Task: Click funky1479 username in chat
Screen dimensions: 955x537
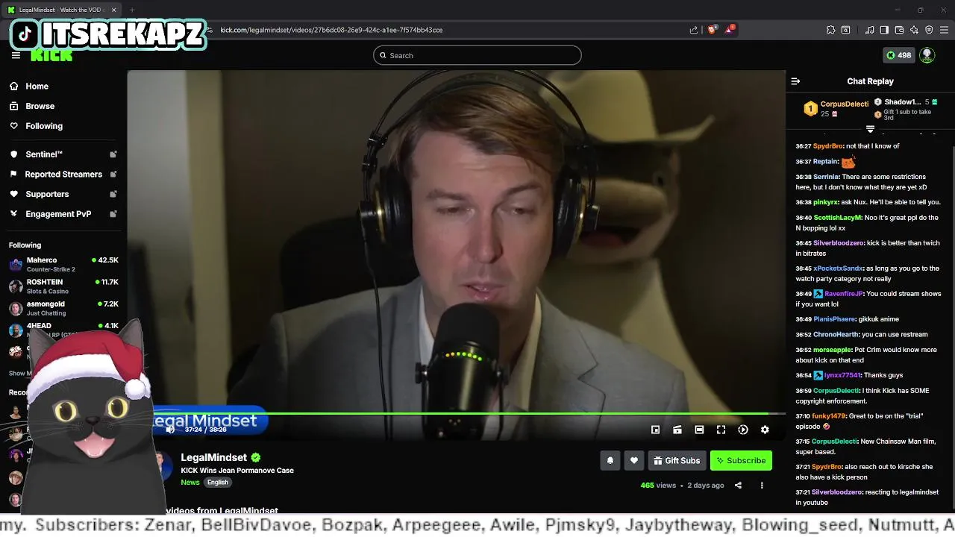Action: click(830, 416)
